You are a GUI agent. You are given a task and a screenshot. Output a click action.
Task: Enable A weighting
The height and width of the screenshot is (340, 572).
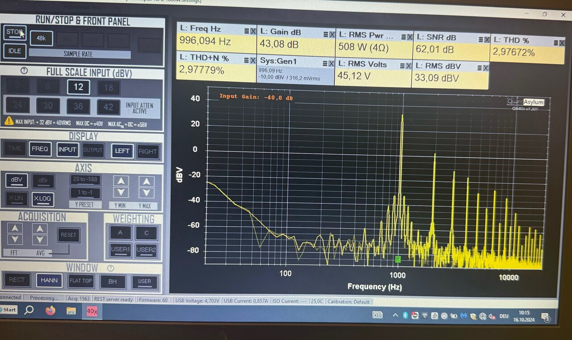[x=121, y=232]
